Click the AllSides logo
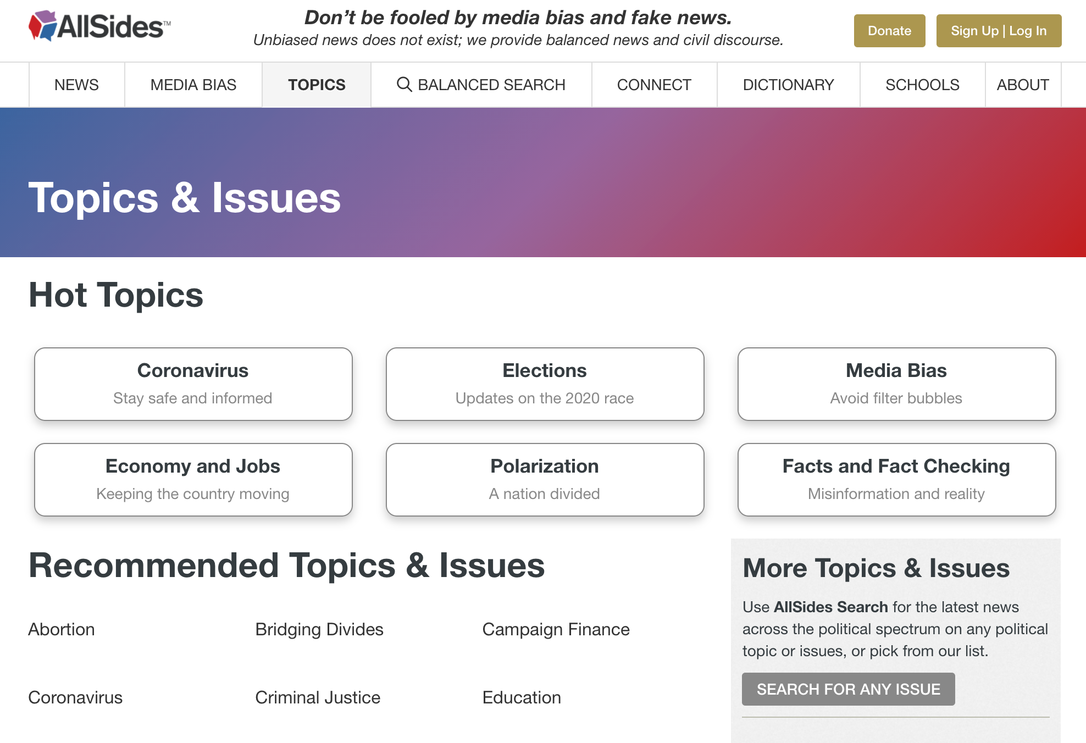1086x743 pixels. click(x=99, y=26)
